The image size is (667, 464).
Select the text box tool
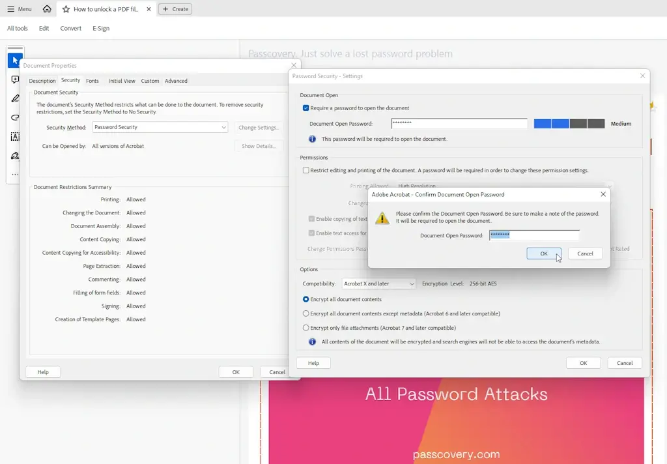pos(15,137)
